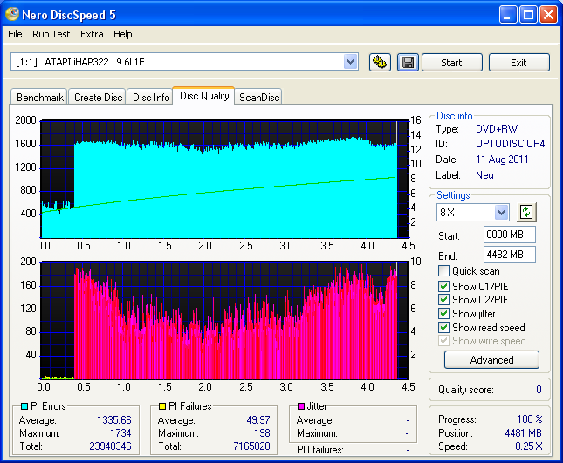Click the PI Errors total 23940346
This screenshot has width=563, height=463.
[110, 446]
